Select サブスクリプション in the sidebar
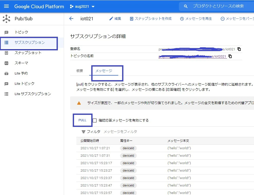This screenshot has width=254, height=195. pos(32,42)
